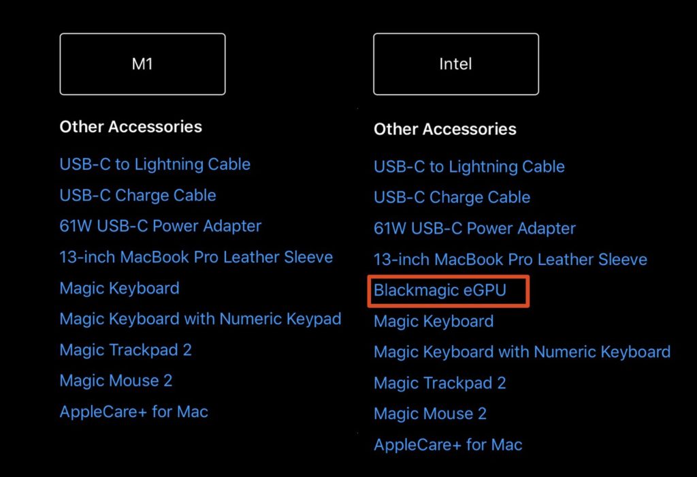Open AppleCare+ for Mac under M1
This screenshot has height=477, width=697.
(x=133, y=411)
